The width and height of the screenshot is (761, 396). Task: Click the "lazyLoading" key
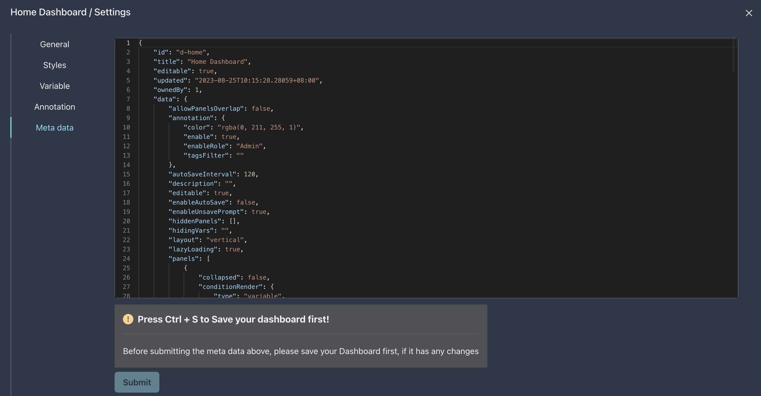(x=193, y=249)
